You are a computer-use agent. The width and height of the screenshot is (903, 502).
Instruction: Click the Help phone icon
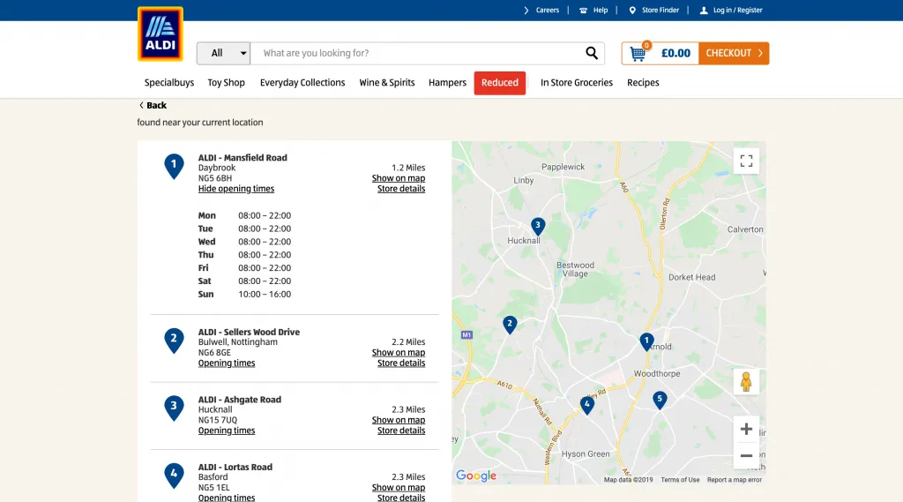584,11
